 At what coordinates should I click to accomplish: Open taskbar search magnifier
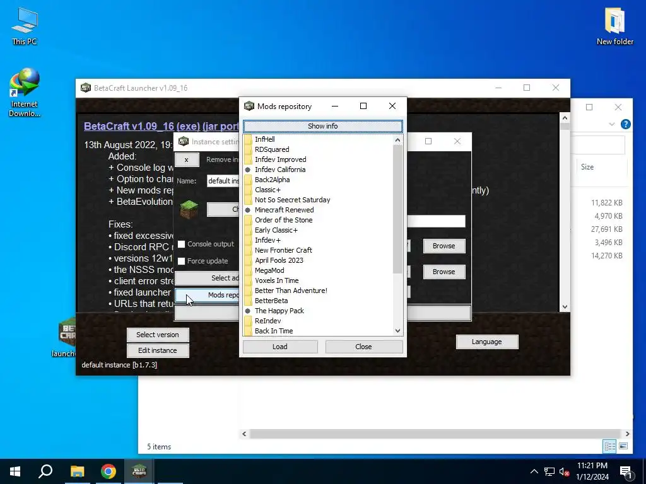tap(45, 471)
